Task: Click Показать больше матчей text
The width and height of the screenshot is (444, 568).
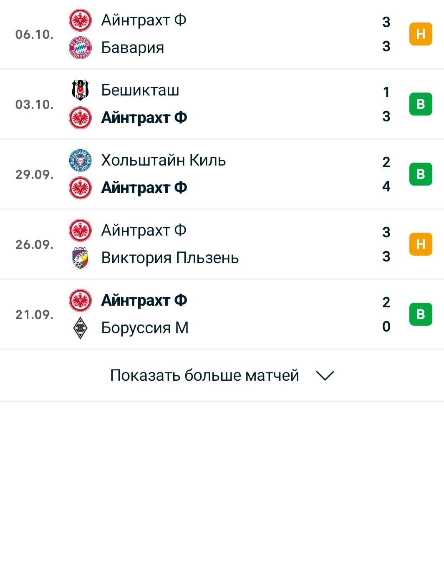Action: [204, 375]
